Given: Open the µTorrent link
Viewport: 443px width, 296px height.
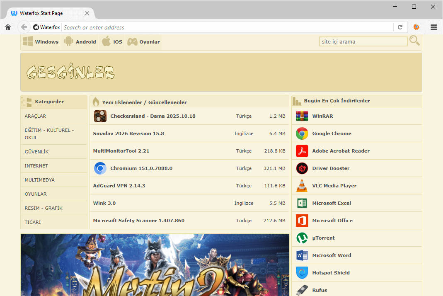Looking at the screenshot, I should point(324,238).
